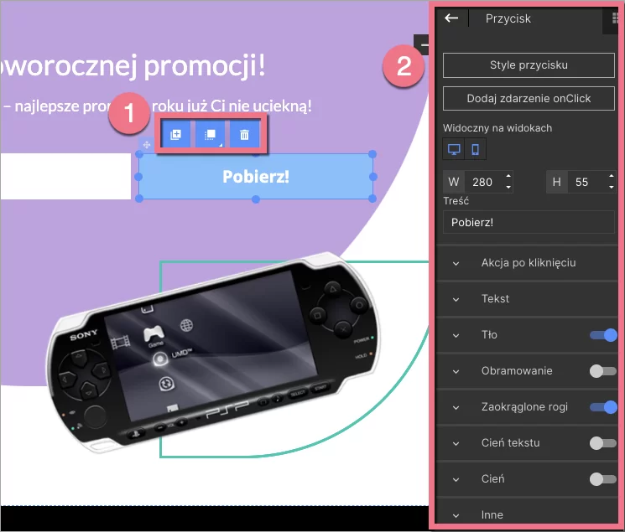Click the grid icon at panel top right
The image size is (625, 532).
click(617, 18)
